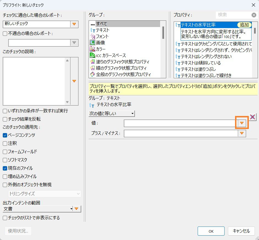Select the 画像 group icon
This screenshot has height=240, width=259.
click(x=92, y=42)
